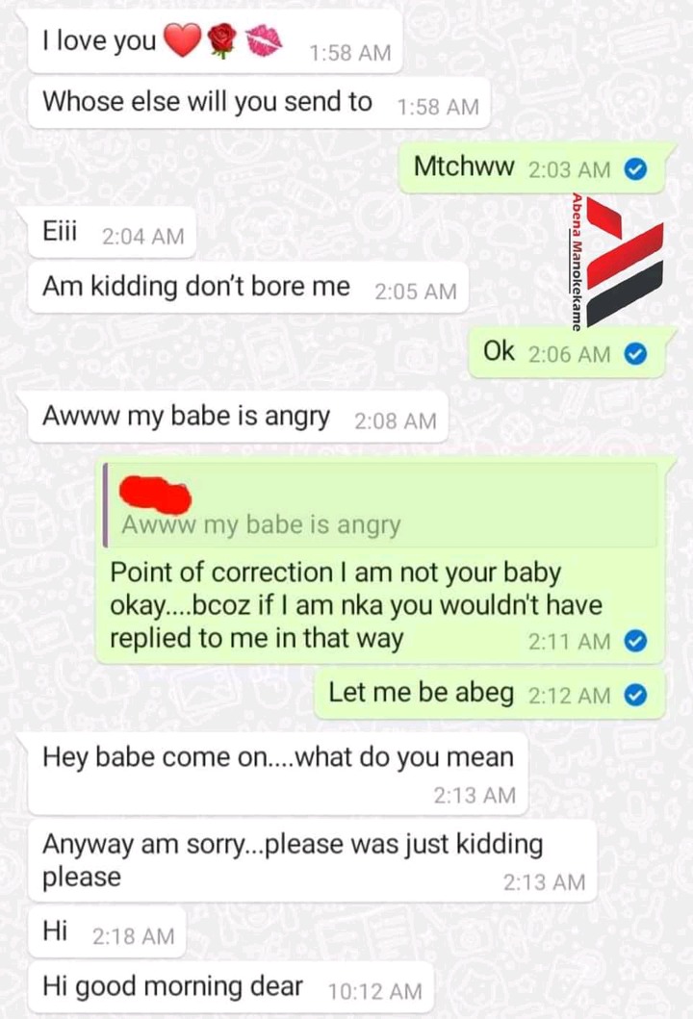Select 'Am kidding don't bore me' message
This screenshot has height=1019, width=693.
pyautogui.click(x=247, y=288)
